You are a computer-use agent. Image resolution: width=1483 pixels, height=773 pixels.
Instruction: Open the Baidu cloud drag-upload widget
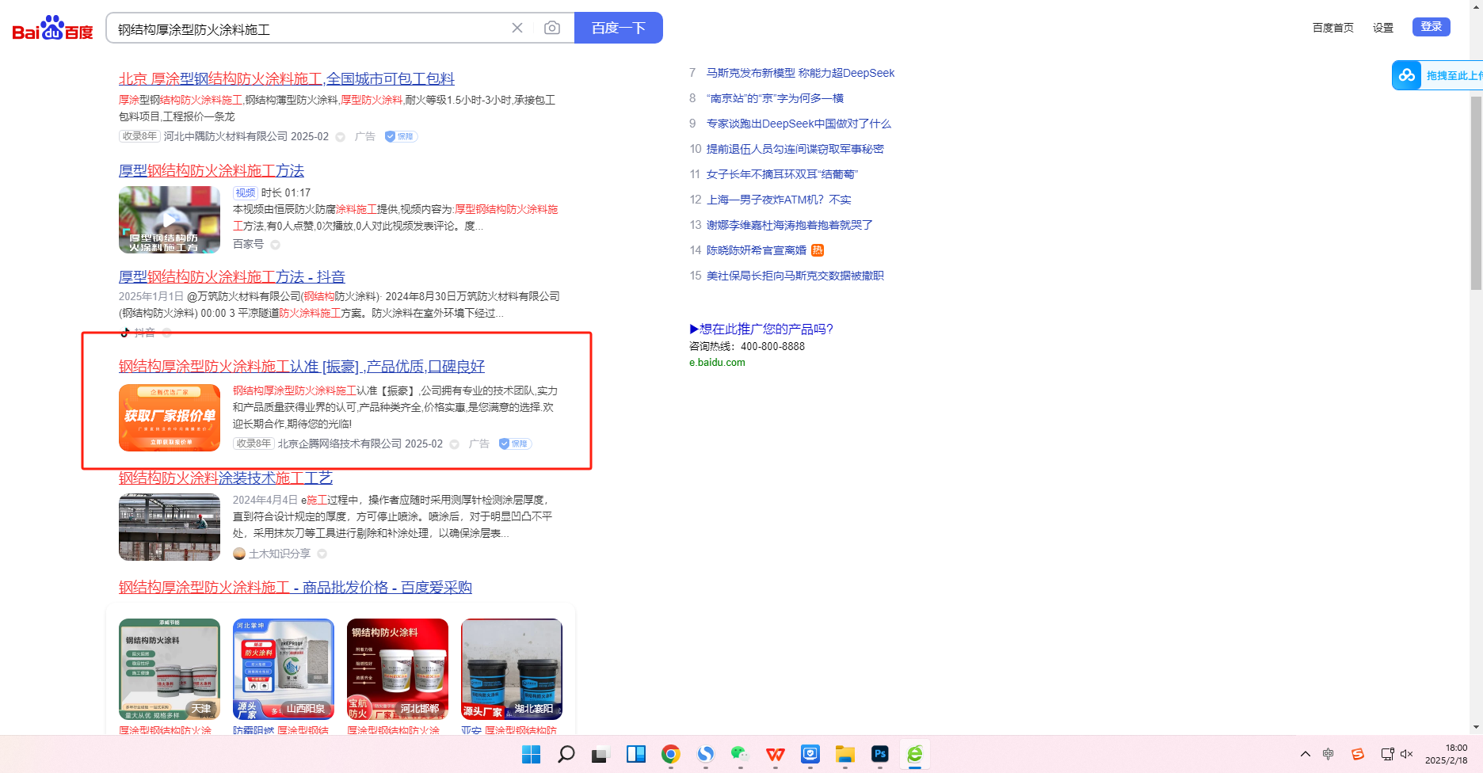click(1435, 75)
